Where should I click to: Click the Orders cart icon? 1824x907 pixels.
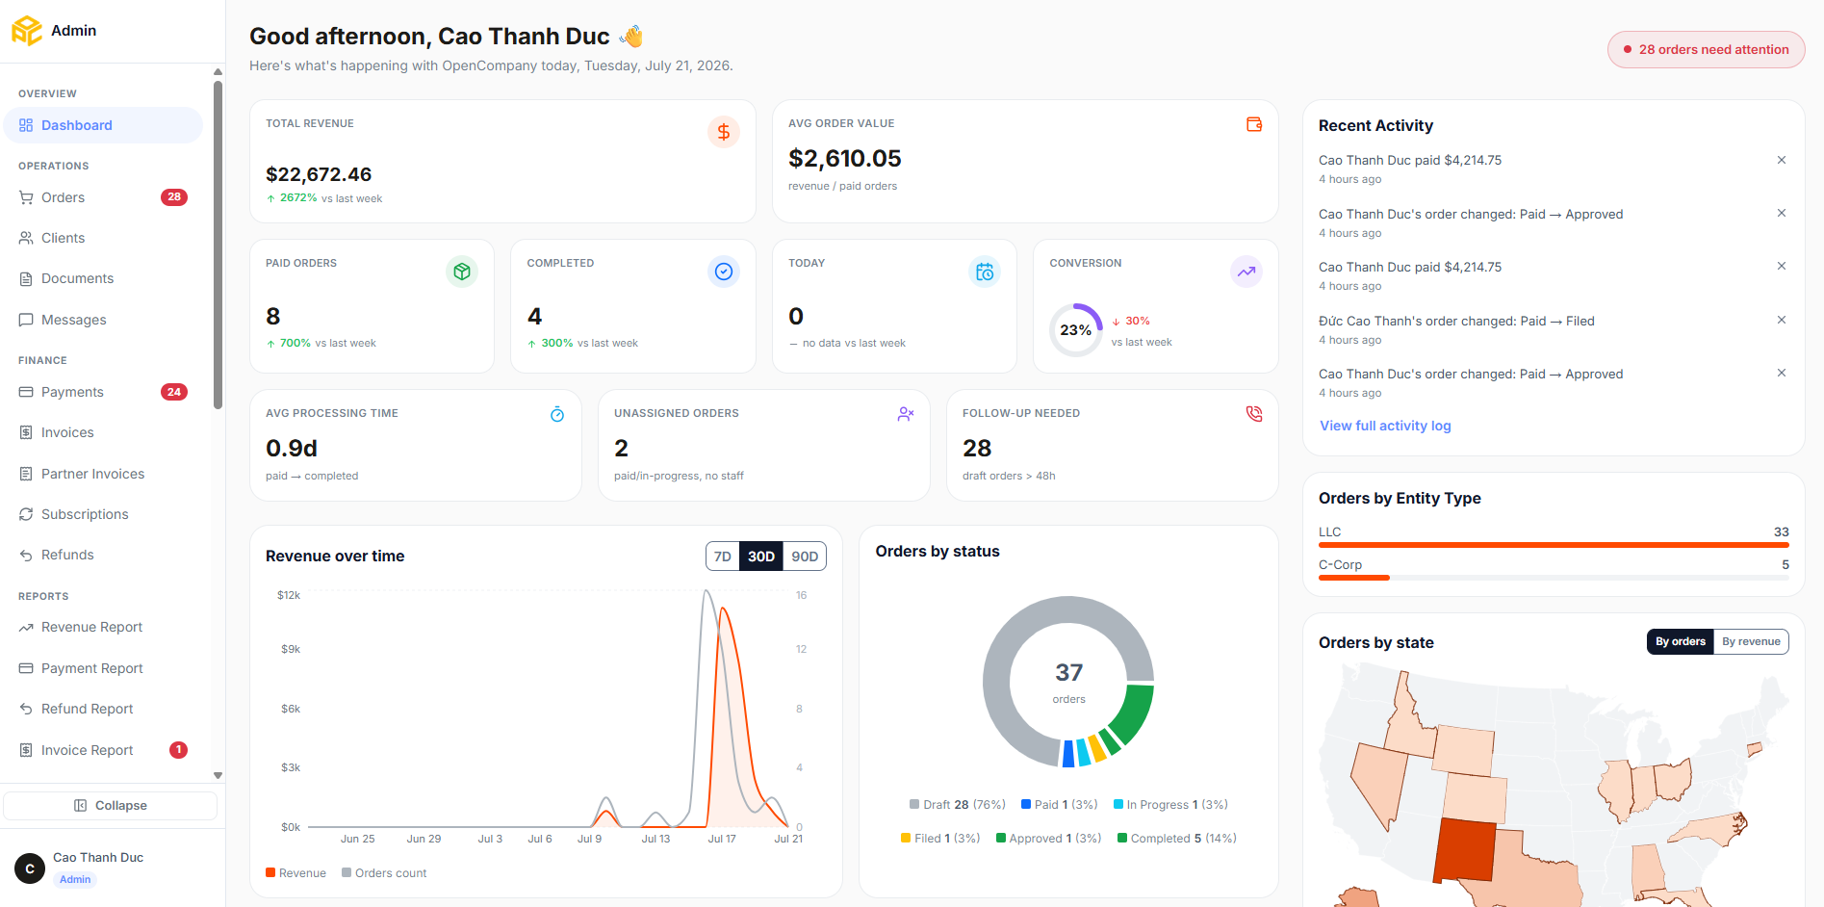pyautogui.click(x=26, y=197)
